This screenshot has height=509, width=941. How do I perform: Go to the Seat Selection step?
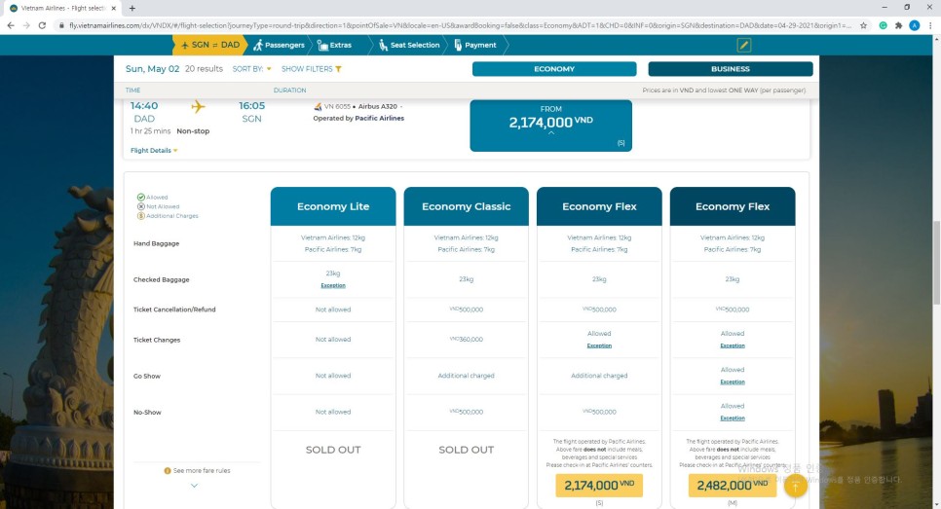click(x=409, y=45)
